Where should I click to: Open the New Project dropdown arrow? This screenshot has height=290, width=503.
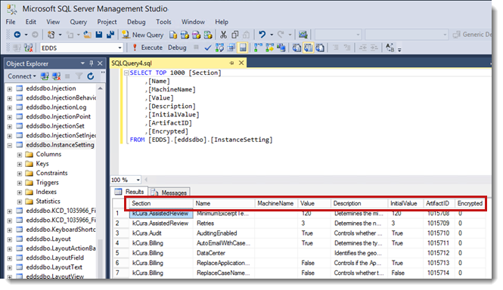60,35
